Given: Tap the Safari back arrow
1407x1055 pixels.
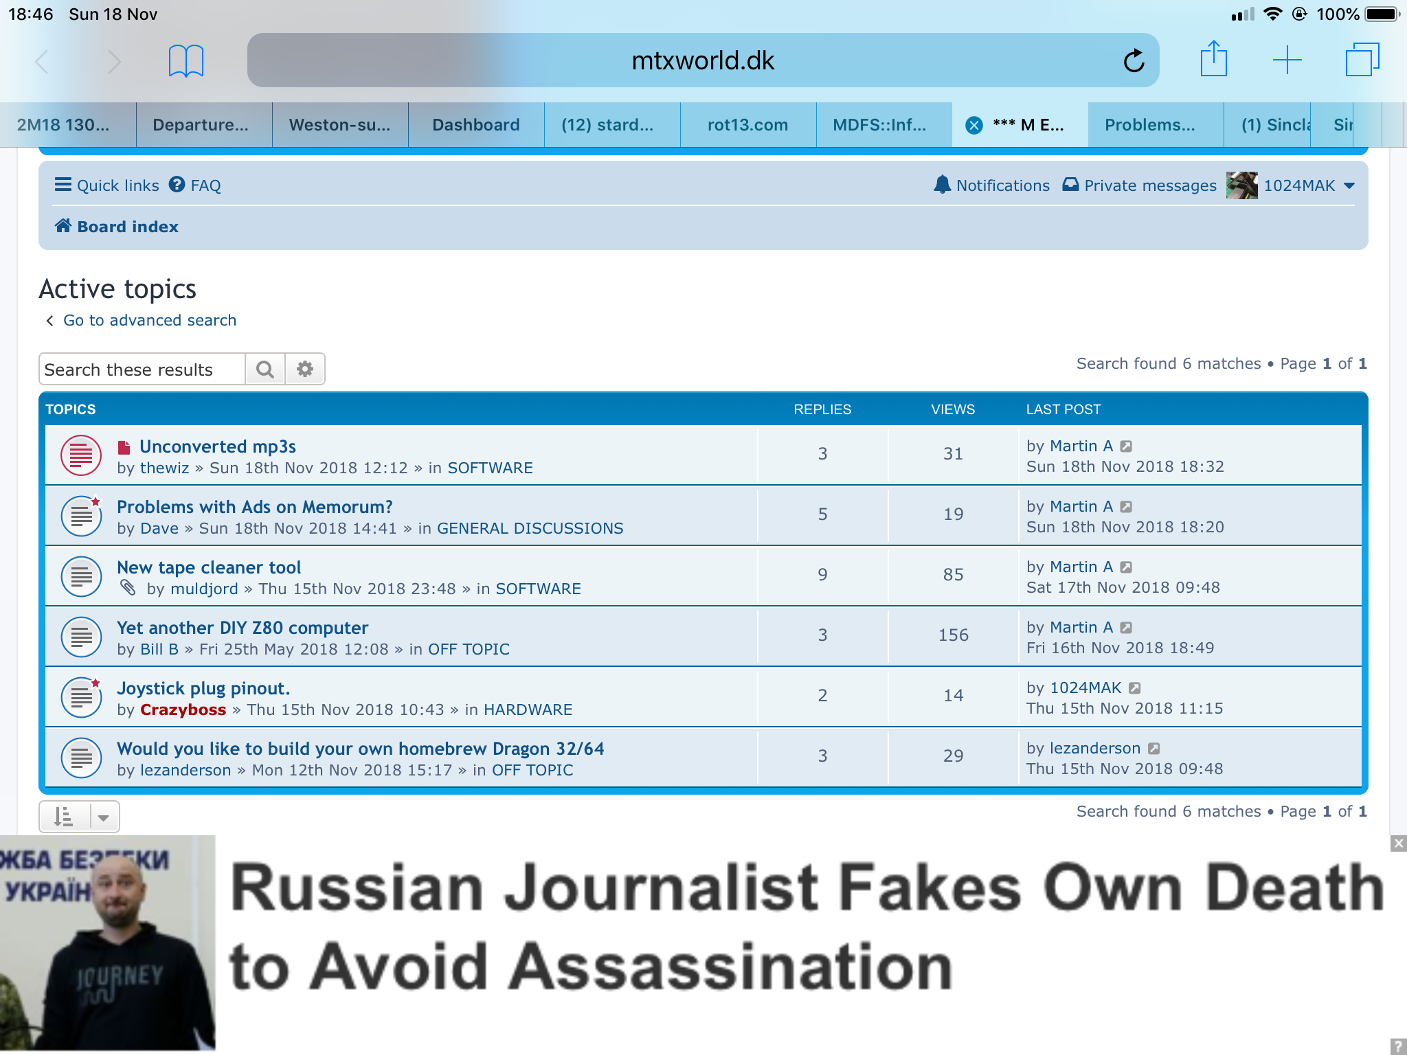Looking at the screenshot, I should (43, 62).
